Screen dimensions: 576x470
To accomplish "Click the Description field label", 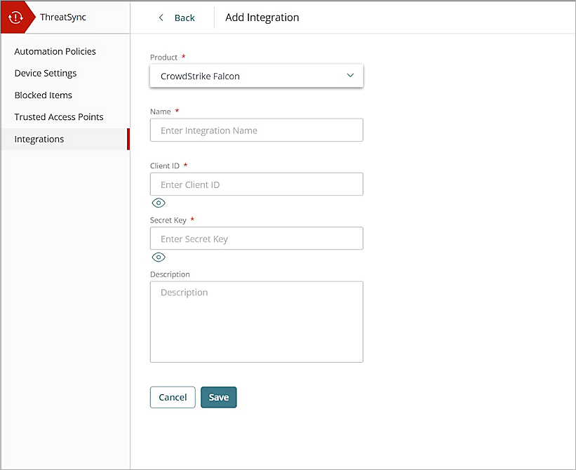I will click(170, 274).
